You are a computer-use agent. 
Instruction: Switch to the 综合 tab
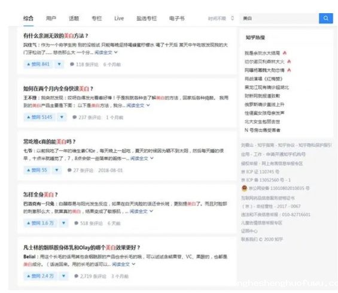click(28, 19)
